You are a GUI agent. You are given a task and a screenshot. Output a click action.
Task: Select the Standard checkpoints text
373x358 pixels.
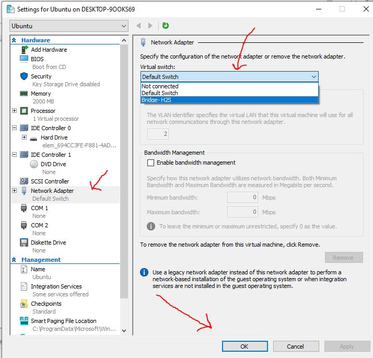click(x=44, y=311)
